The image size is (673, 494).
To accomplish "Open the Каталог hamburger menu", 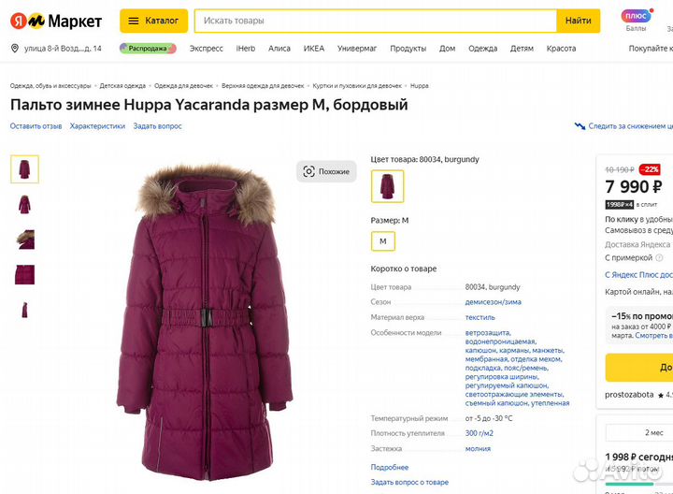I will tap(153, 21).
